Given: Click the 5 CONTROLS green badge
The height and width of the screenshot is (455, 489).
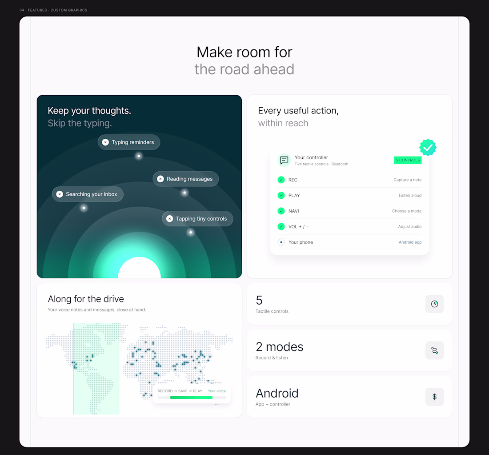Looking at the screenshot, I should click(x=408, y=160).
